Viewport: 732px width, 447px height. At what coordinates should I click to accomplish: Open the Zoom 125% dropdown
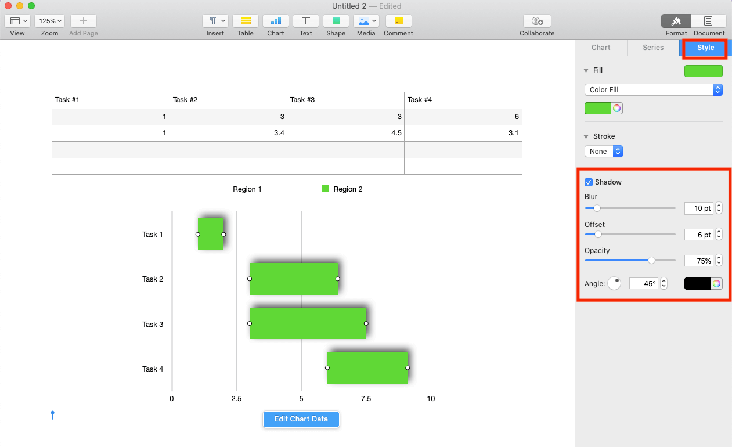pos(49,21)
